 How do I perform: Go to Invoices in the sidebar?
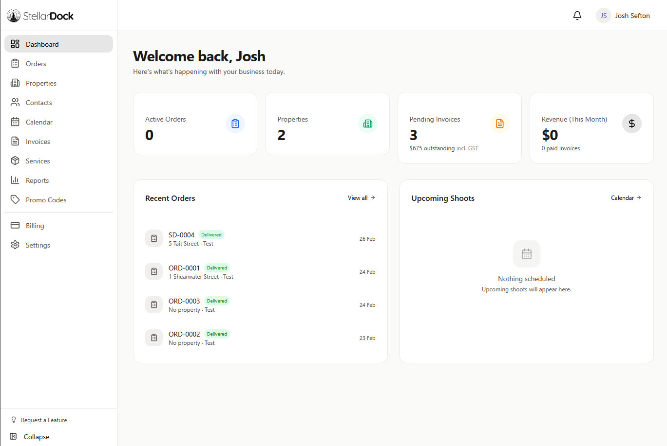(x=38, y=142)
